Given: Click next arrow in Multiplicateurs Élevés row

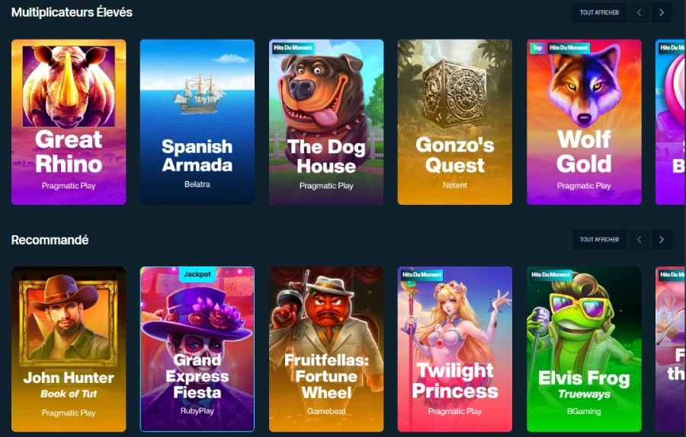Looking at the screenshot, I should tap(661, 13).
